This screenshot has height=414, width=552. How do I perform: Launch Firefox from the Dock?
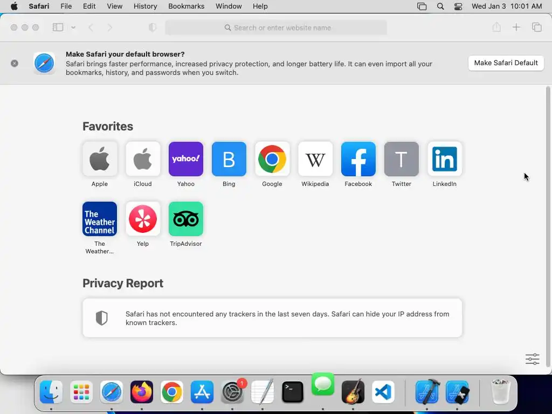tap(142, 392)
